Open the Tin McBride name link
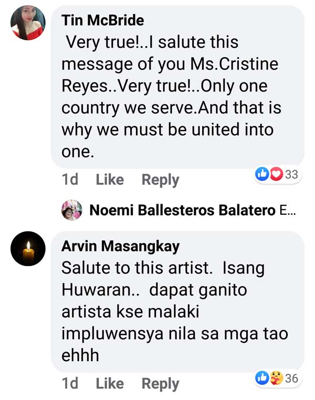Screen dimensions: 315x400 pyautogui.click(x=103, y=20)
